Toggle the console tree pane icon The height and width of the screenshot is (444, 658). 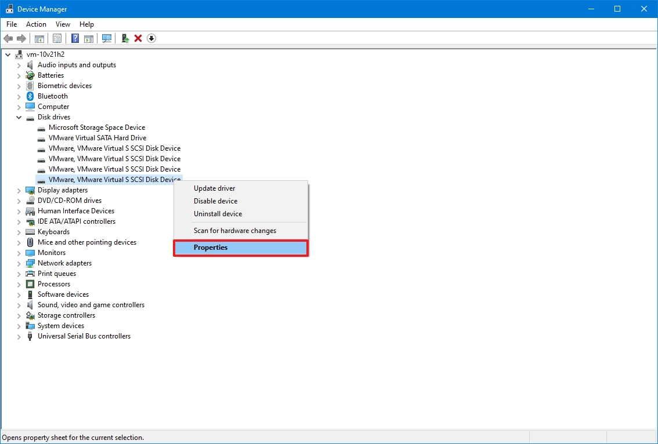pyautogui.click(x=39, y=38)
